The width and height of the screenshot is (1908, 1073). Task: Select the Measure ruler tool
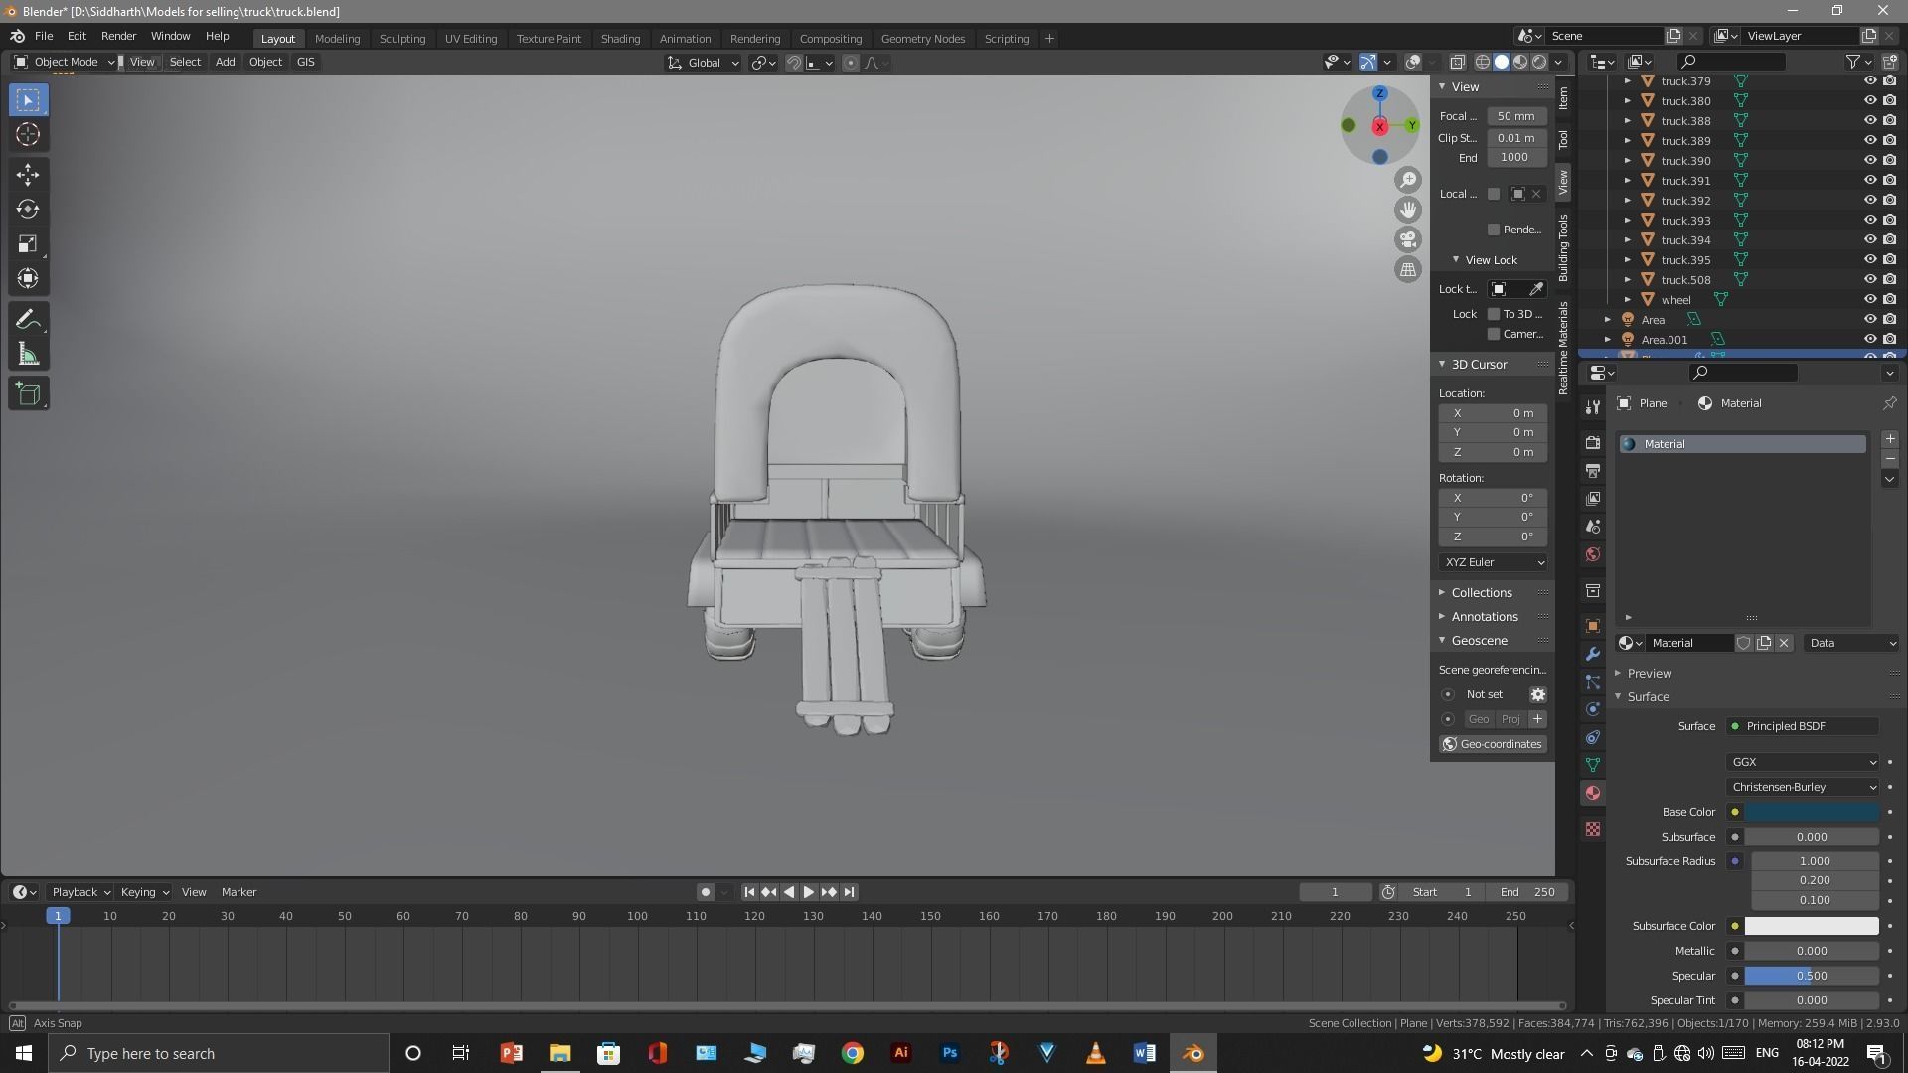pyautogui.click(x=28, y=355)
